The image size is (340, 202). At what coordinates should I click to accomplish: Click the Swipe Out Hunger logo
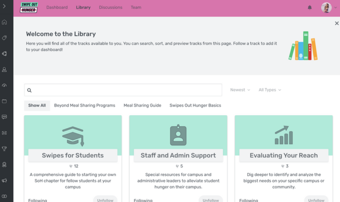click(29, 8)
